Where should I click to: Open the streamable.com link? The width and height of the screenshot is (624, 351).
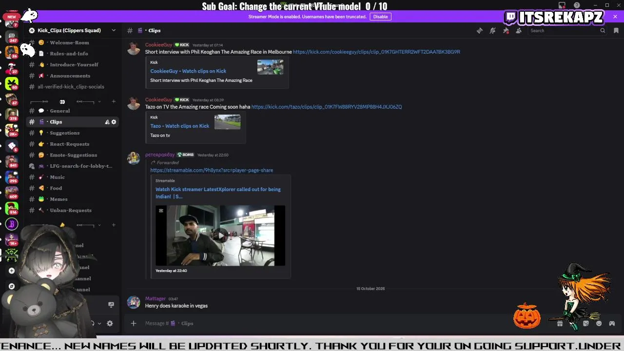pos(212,170)
